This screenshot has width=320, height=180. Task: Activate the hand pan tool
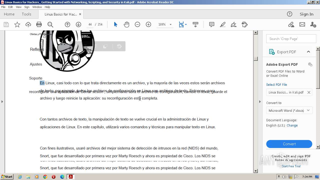(126, 24)
